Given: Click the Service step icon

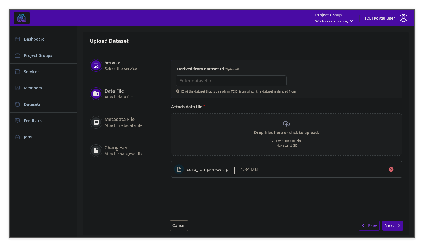Looking at the screenshot, I should 96,65.
